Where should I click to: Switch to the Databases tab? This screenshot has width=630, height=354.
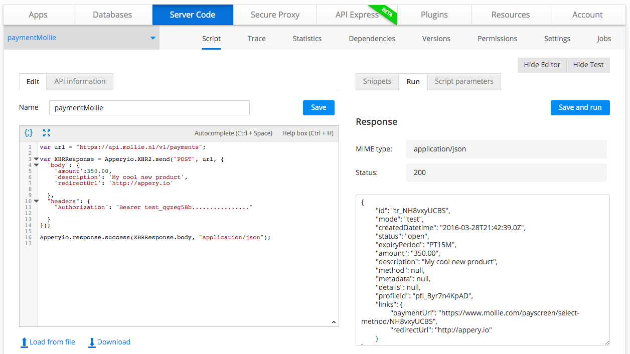click(x=112, y=15)
